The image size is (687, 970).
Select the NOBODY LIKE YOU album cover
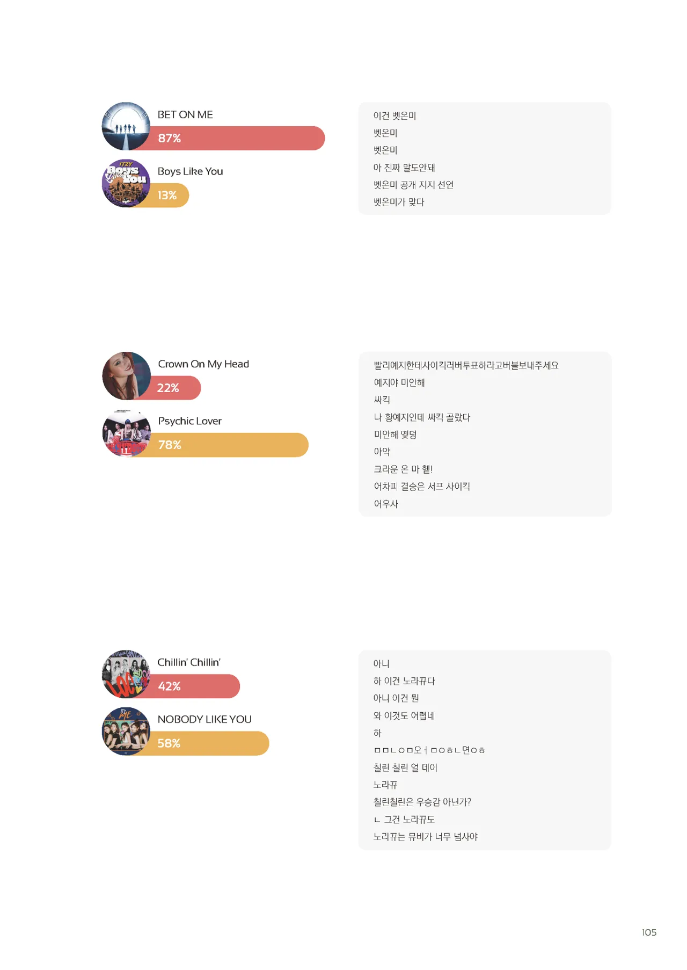pos(126,731)
